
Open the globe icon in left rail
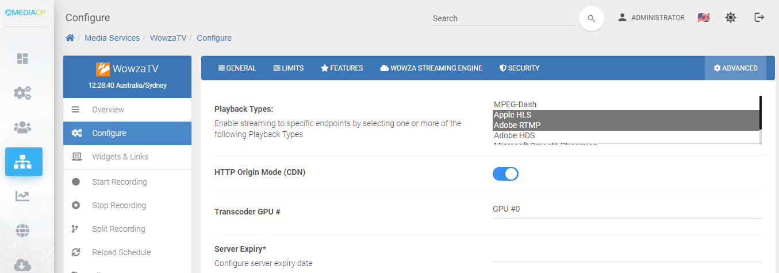click(22, 231)
